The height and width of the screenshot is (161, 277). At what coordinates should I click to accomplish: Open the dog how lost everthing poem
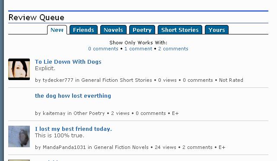(73, 96)
